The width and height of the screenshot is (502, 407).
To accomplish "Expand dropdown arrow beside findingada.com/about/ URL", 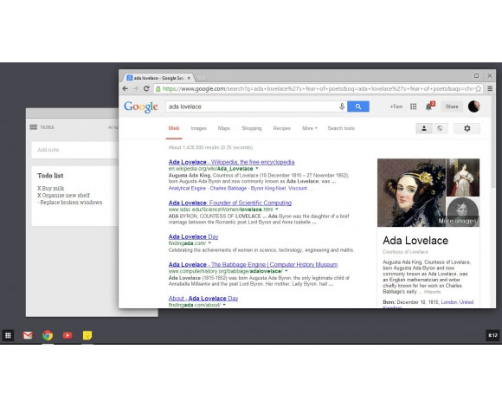I will click(x=224, y=305).
